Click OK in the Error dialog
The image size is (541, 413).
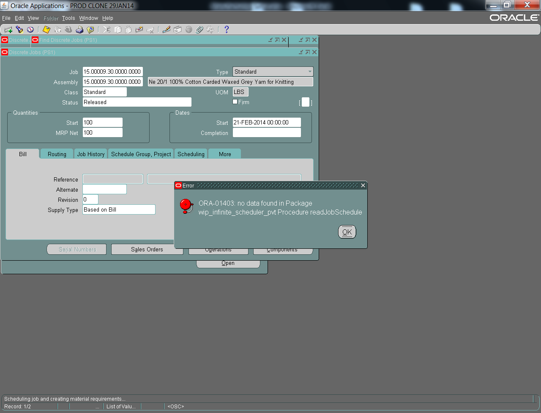(x=347, y=232)
